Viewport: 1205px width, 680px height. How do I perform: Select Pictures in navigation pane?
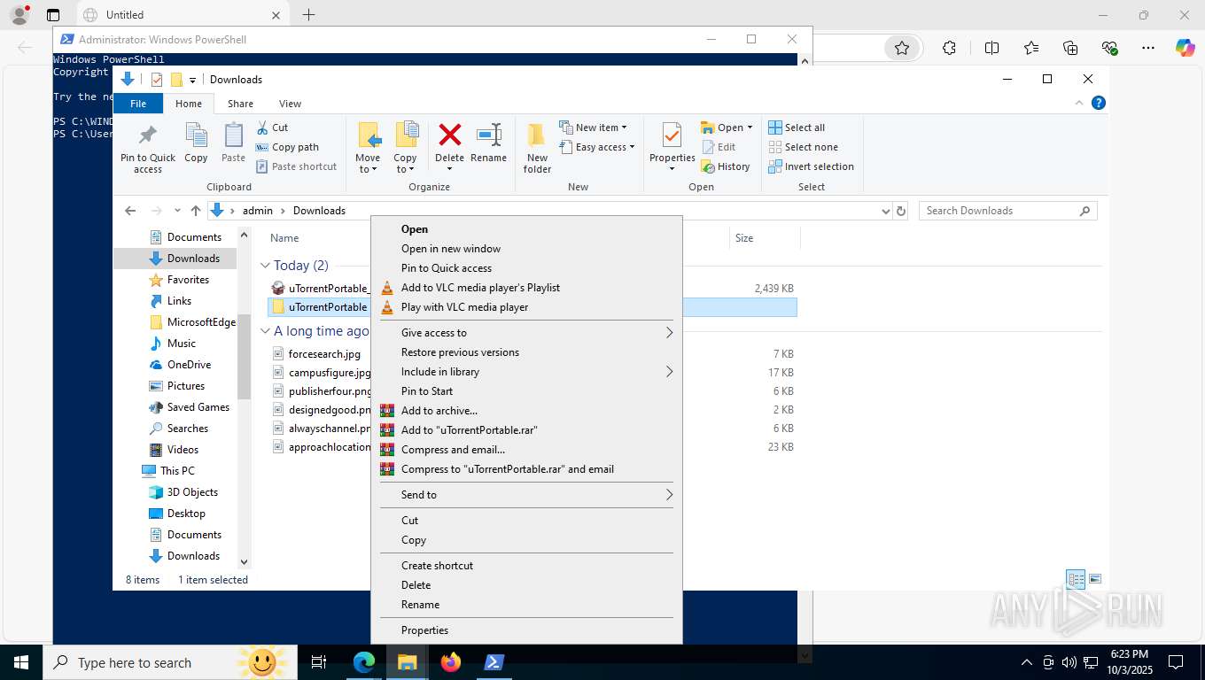click(185, 386)
